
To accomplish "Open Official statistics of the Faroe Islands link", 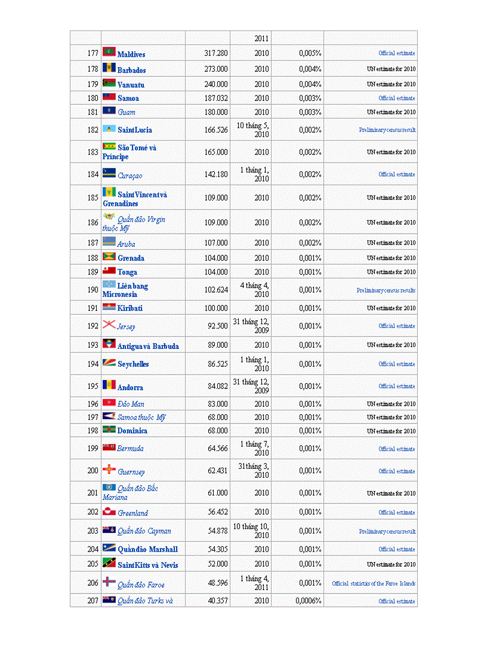I will 374,583.
